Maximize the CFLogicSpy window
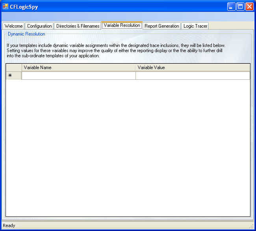The height and width of the screenshot is (231, 256). click(240, 7)
